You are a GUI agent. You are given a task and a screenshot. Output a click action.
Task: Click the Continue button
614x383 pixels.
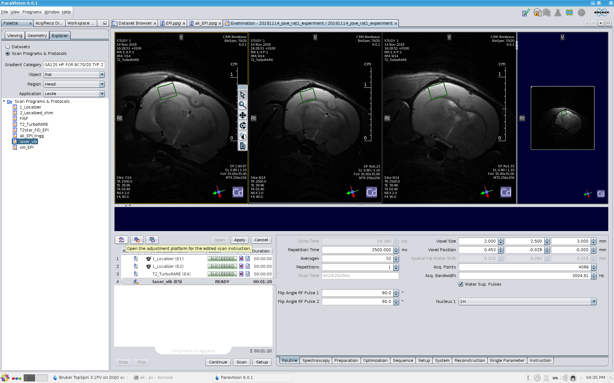218,362
